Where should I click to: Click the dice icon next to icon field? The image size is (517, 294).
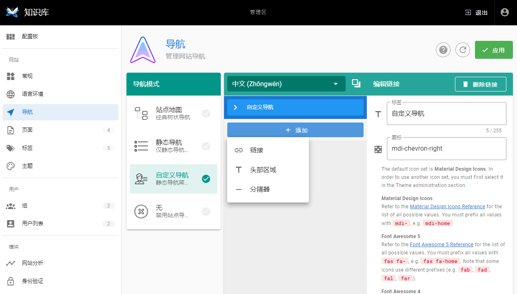378,149
